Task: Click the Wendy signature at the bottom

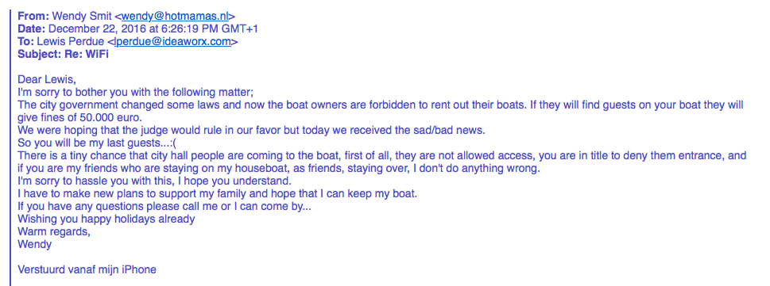Action: [34, 244]
